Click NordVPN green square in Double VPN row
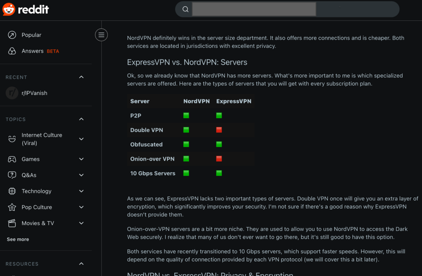Screen dimensions: 422x276 [x=186, y=130]
